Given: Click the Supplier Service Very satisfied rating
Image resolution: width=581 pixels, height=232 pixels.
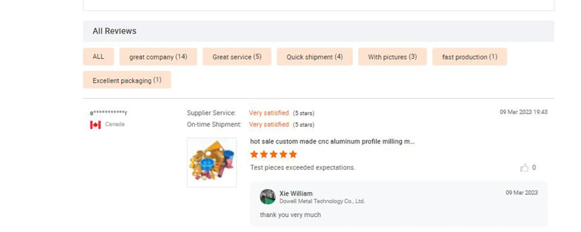Looking at the screenshot, I should click(x=269, y=113).
